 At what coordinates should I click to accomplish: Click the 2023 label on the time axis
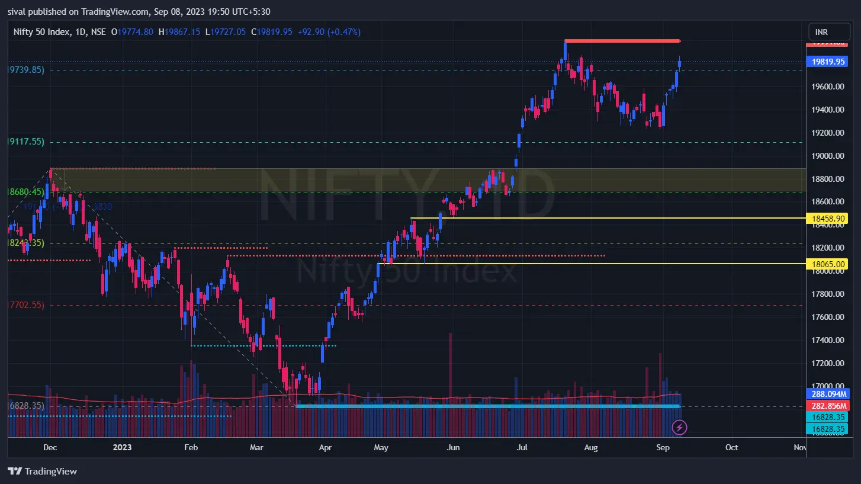pyautogui.click(x=121, y=447)
